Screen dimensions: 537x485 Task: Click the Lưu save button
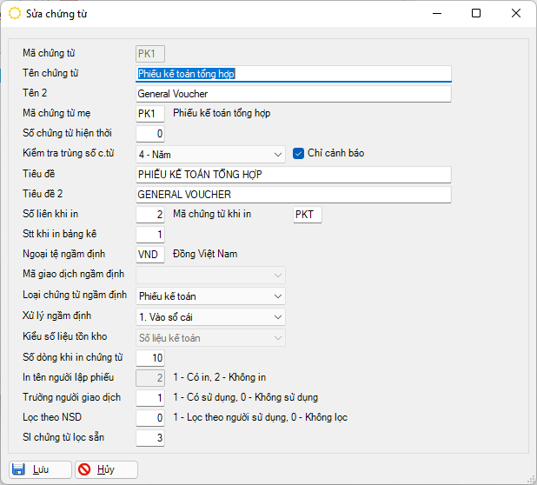(x=40, y=469)
